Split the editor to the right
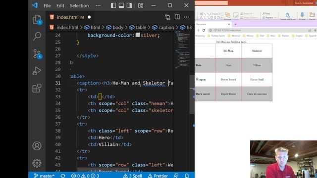Viewport: 317px width, 178px height. coord(177,17)
